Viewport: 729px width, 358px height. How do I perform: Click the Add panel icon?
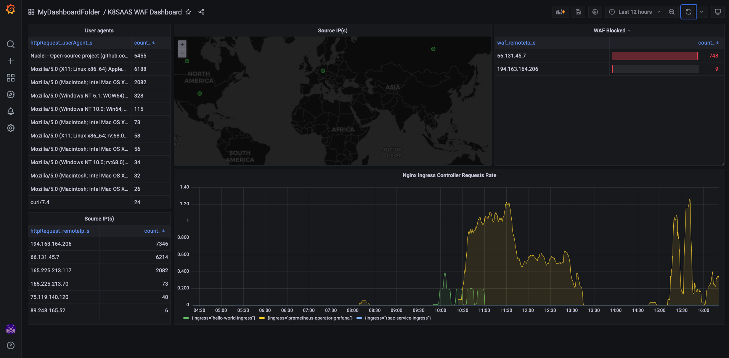click(560, 12)
